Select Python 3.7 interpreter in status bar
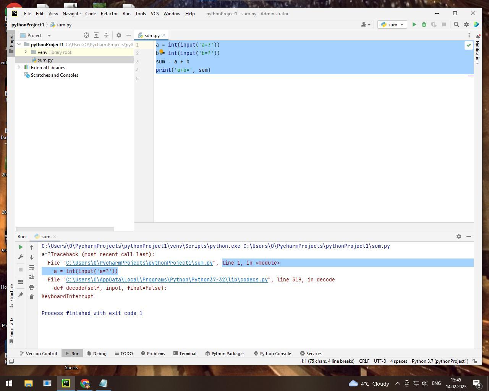Image resolution: width=489 pixels, height=391 pixels. [440, 361]
